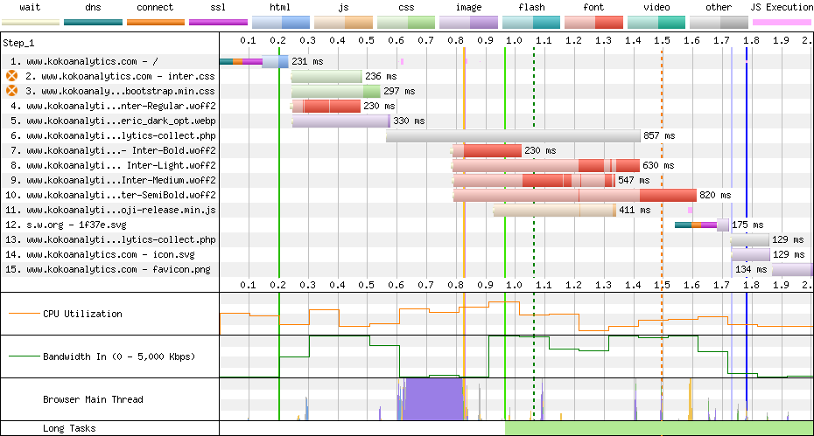Click the Bandwidth In label
This screenshot has width=814, height=436.
119,356
